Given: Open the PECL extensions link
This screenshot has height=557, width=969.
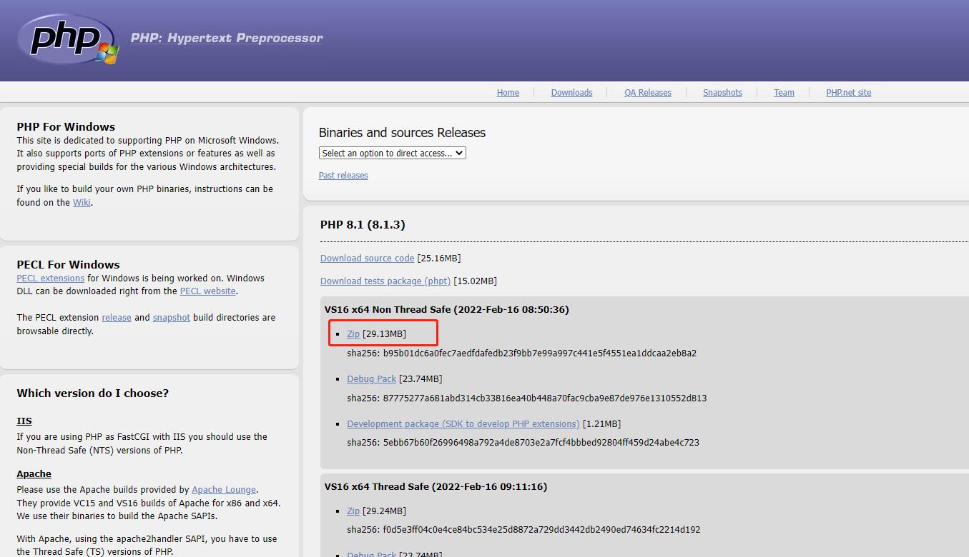Looking at the screenshot, I should coord(51,278).
